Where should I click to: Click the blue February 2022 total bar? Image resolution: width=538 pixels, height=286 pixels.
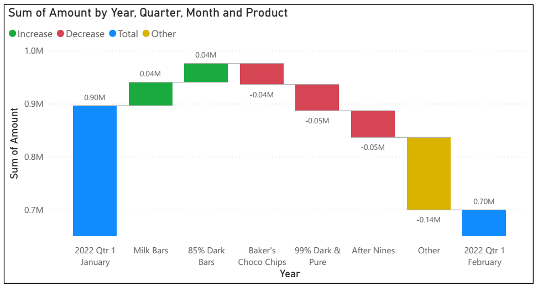(484, 223)
